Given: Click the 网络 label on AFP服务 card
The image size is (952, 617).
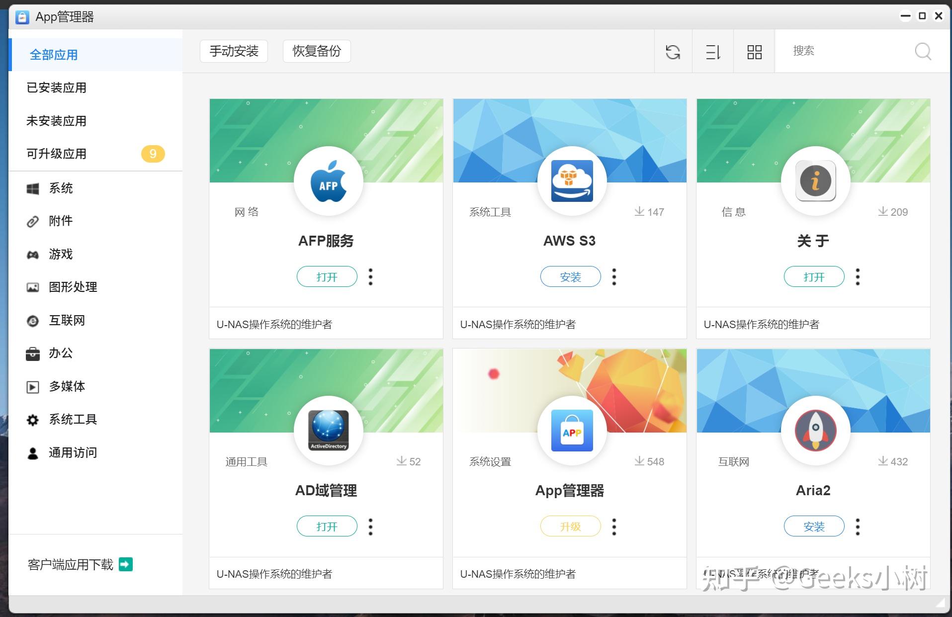Looking at the screenshot, I should click(247, 212).
